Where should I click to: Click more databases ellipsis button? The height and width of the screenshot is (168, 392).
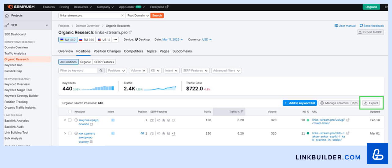coord(115,40)
